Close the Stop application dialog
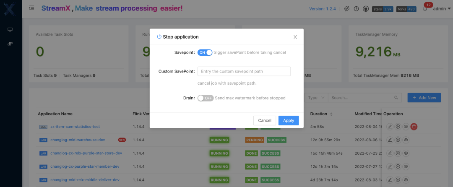Image resolution: width=453 pixels, height=187 pixels. [295, 37]
